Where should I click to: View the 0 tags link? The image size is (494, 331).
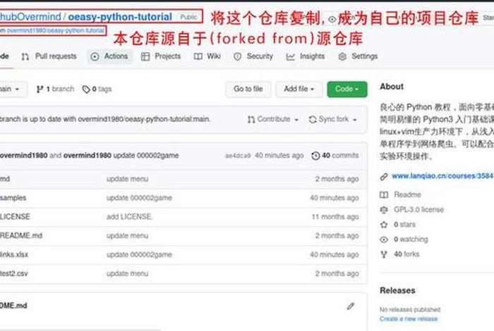tap(97, 89)
